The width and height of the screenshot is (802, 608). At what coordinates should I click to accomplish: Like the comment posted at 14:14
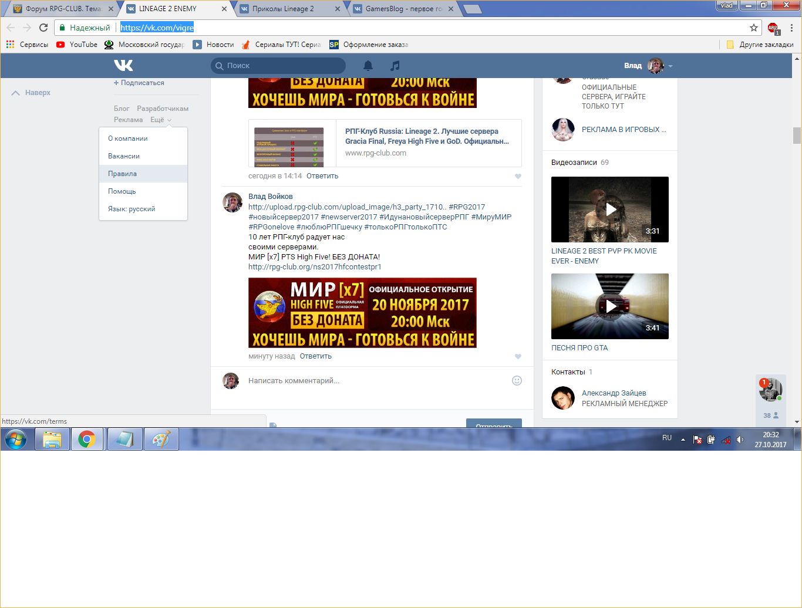518,177
